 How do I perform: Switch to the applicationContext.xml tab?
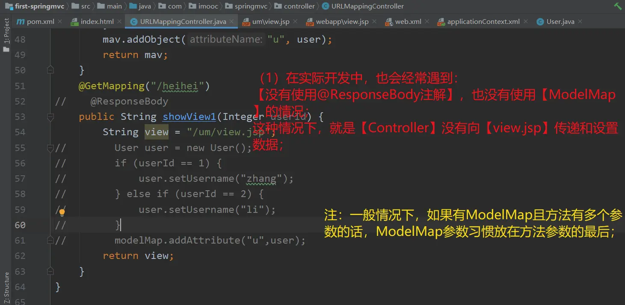tap(483, 21)
